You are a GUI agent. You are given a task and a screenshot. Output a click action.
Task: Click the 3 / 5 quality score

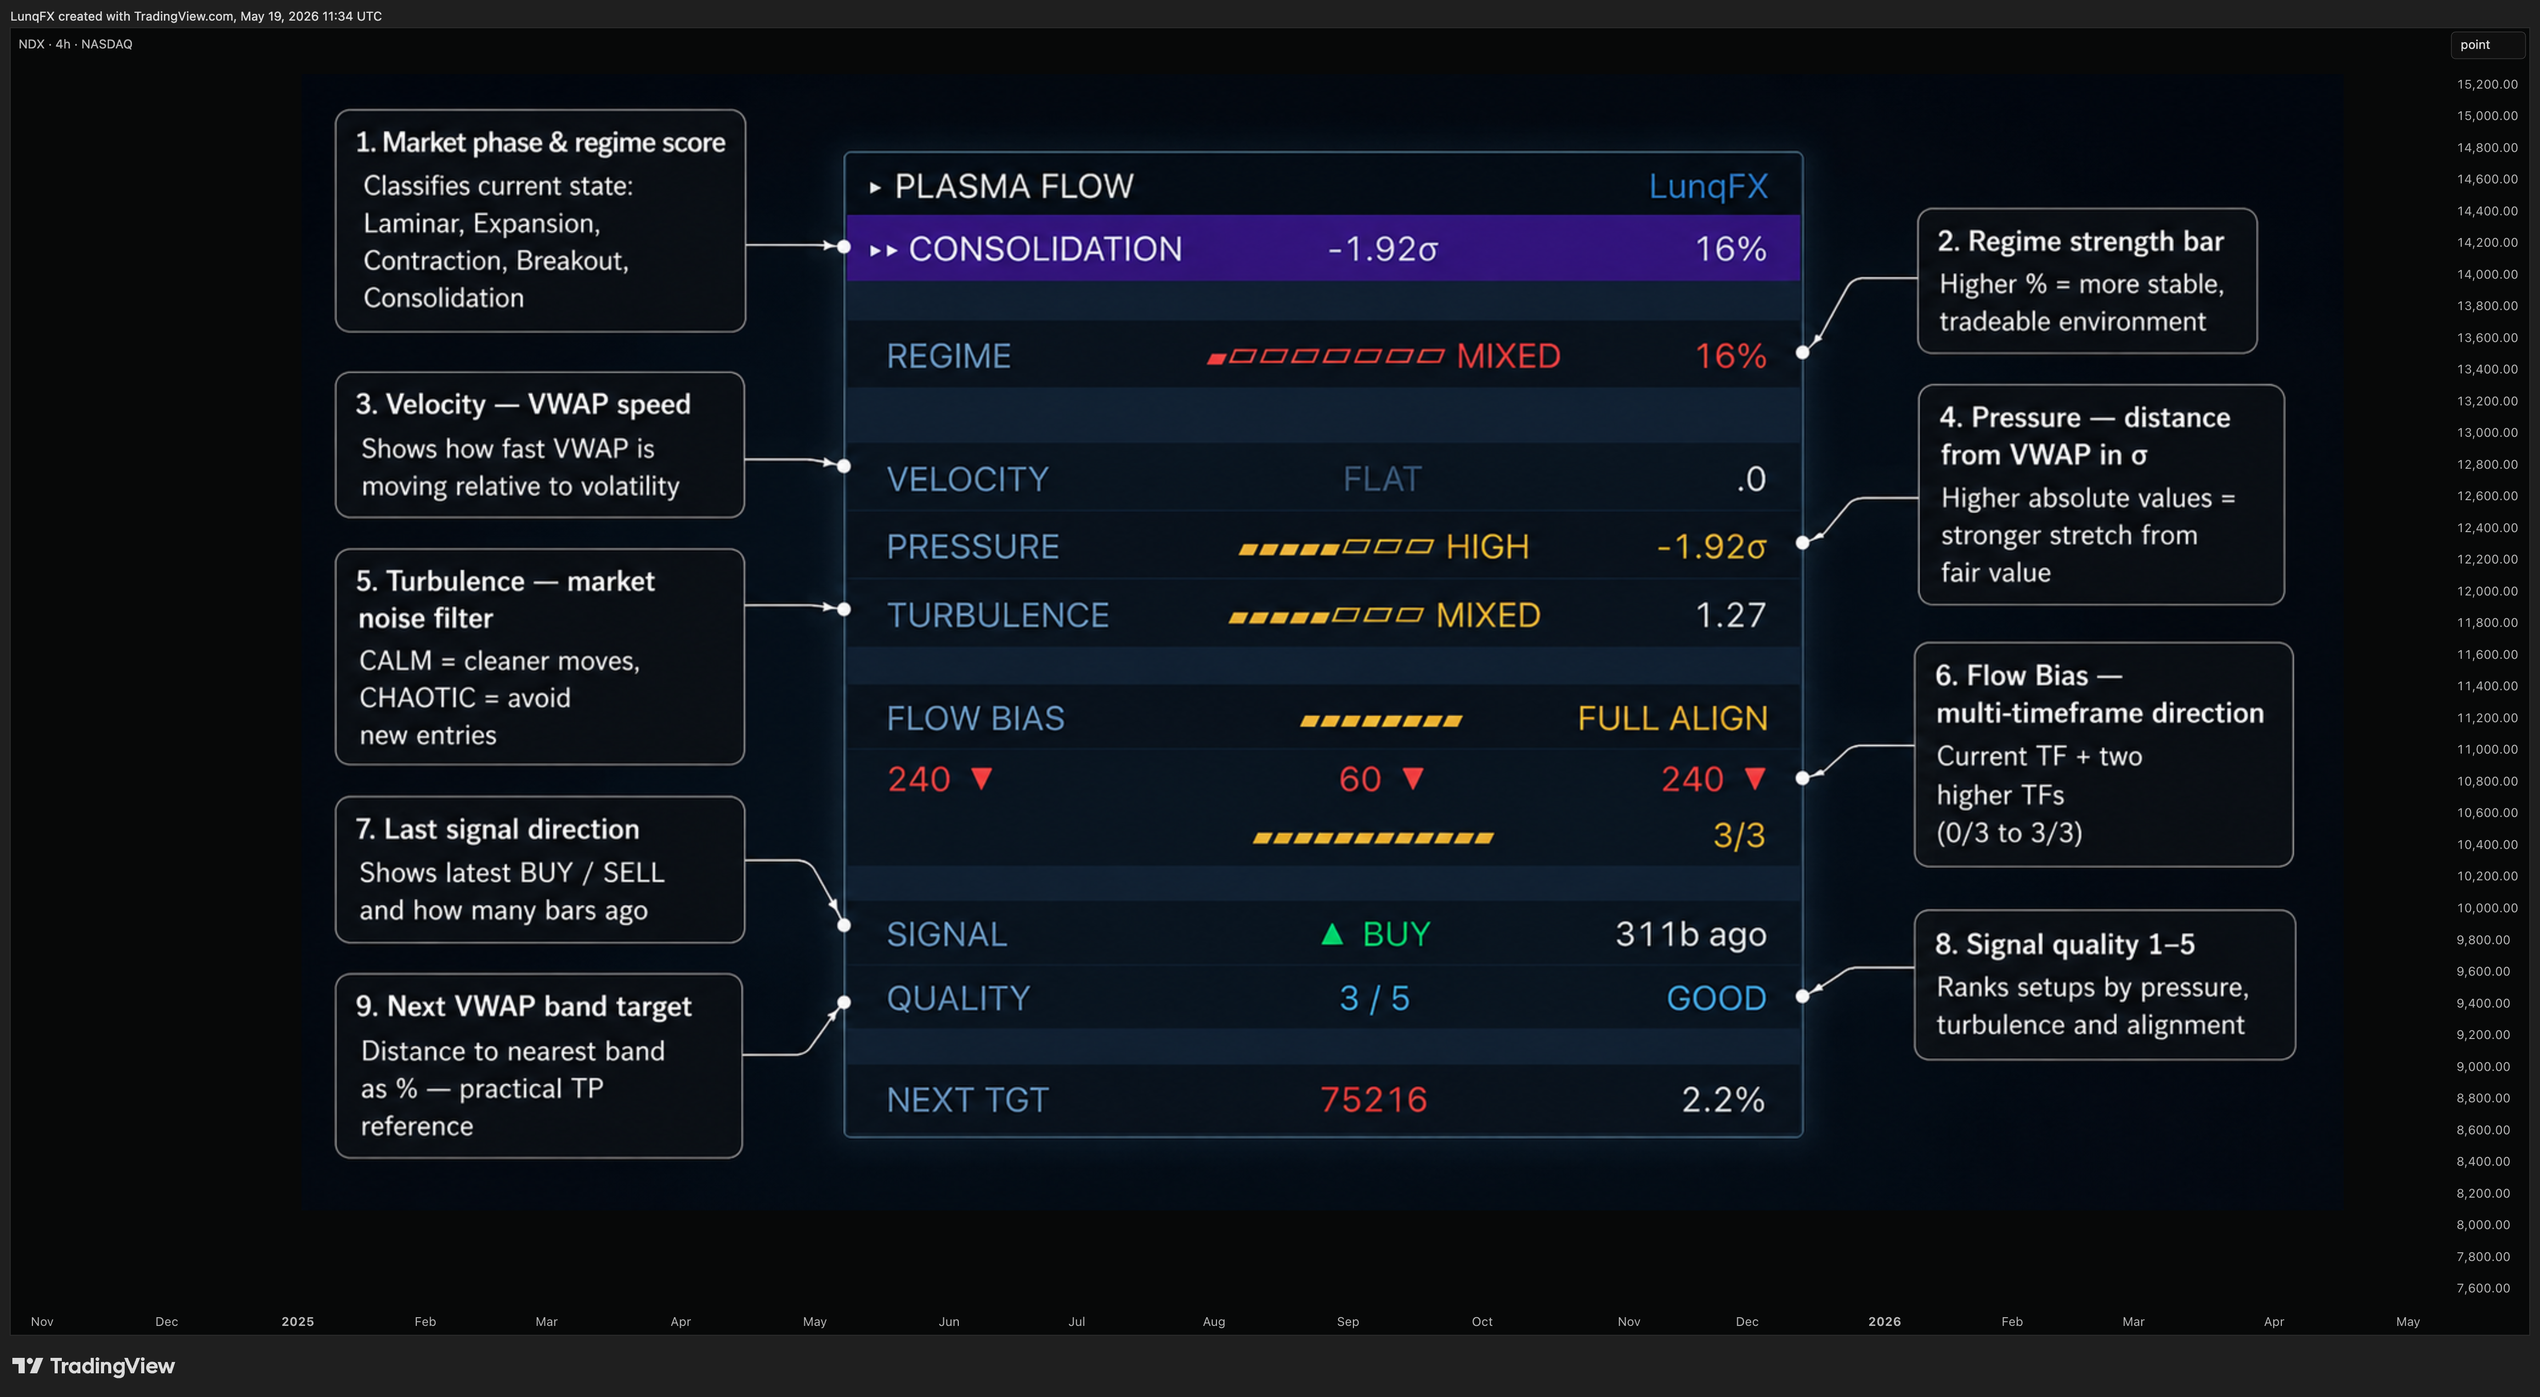coord(1375,999)
